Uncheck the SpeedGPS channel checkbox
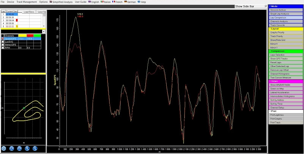Image resolution: width=304 pixels, height=154 pixels. (x=3, y=39)
